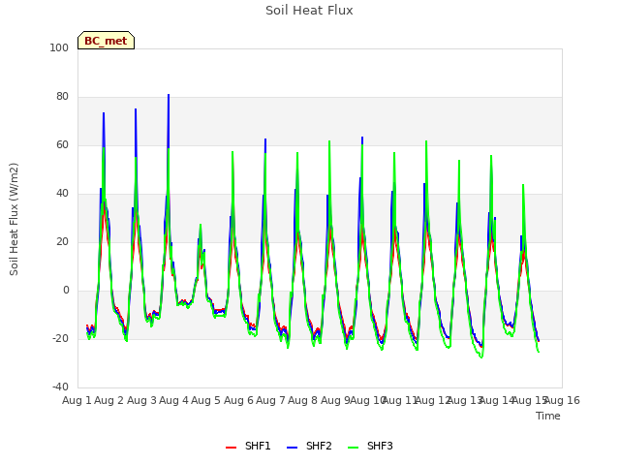The image size is (620, 465).
Task: Click the Aug 5 x-axis tick label
Action: click(x=206, y=400)
